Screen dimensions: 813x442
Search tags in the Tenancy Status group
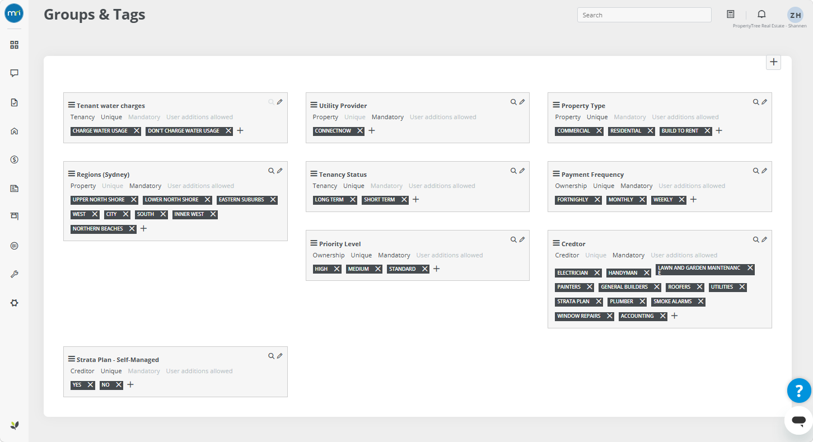pos(513,171)
